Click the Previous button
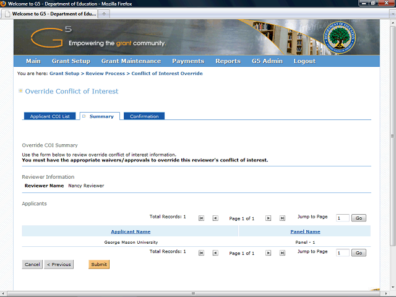 pos(59,264)
